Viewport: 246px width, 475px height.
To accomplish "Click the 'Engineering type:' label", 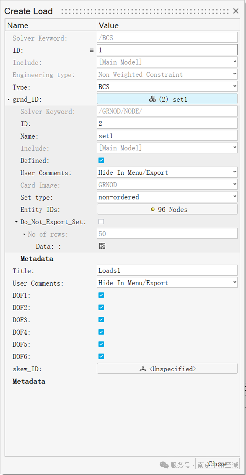I will (x=44, y=75).
